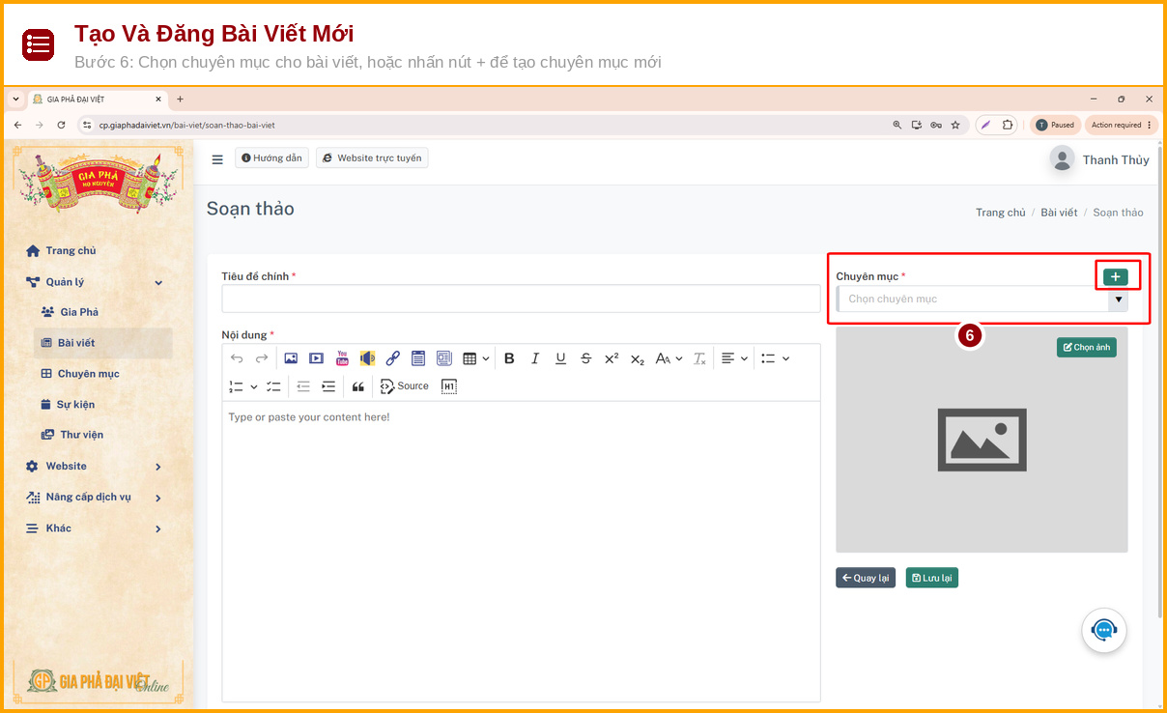
Task: Click the browser reload button
Action: [61, 125]
